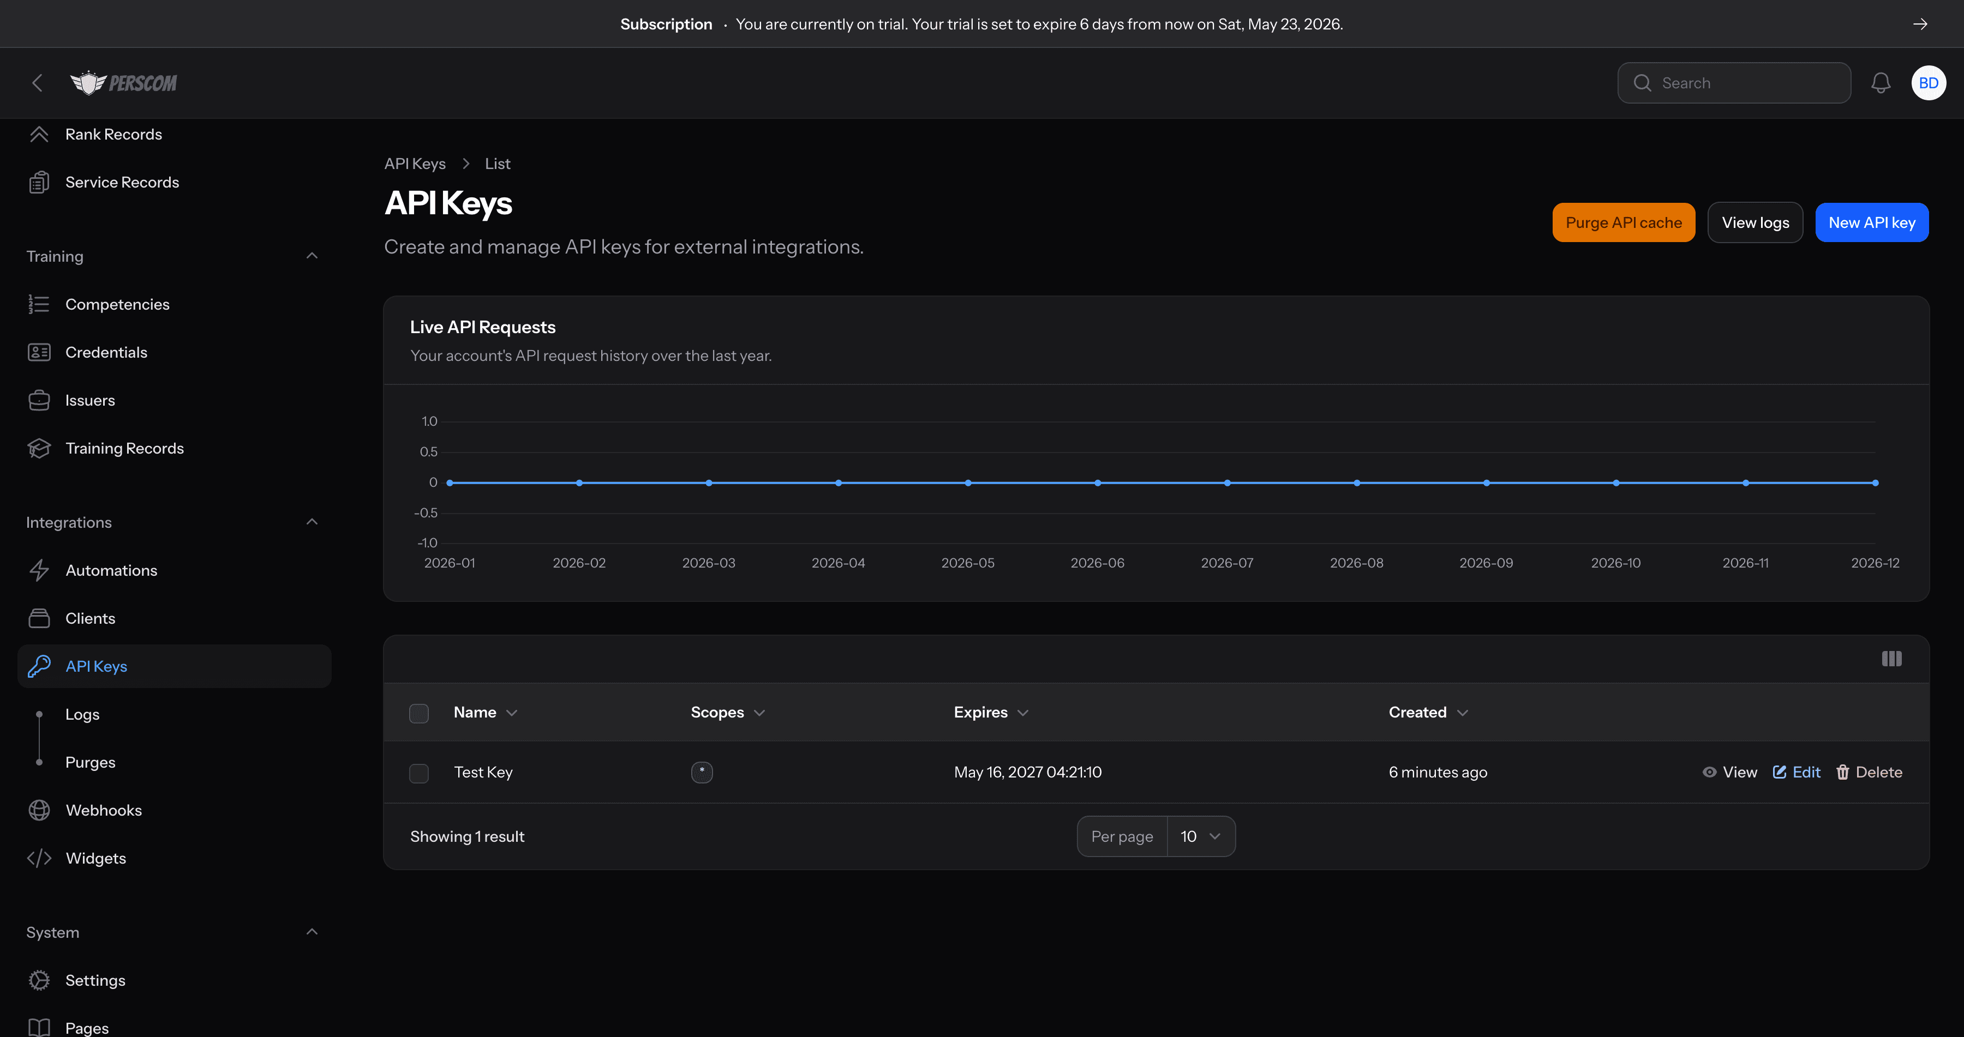Click the Training Records graduation cap icon
Screen dimensions: 1964x1037
point(39,448)
